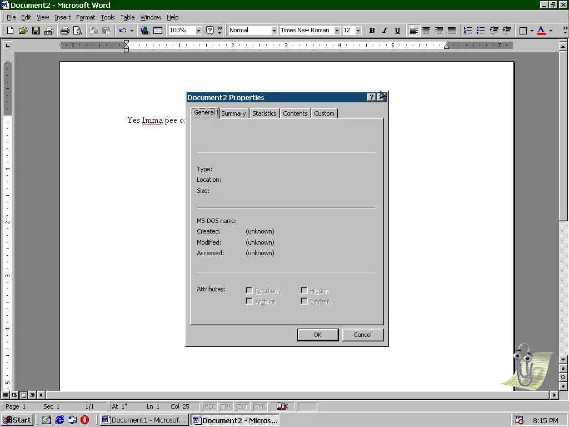
Task: Create a new blank document
Action: click(x=10, y=31)
